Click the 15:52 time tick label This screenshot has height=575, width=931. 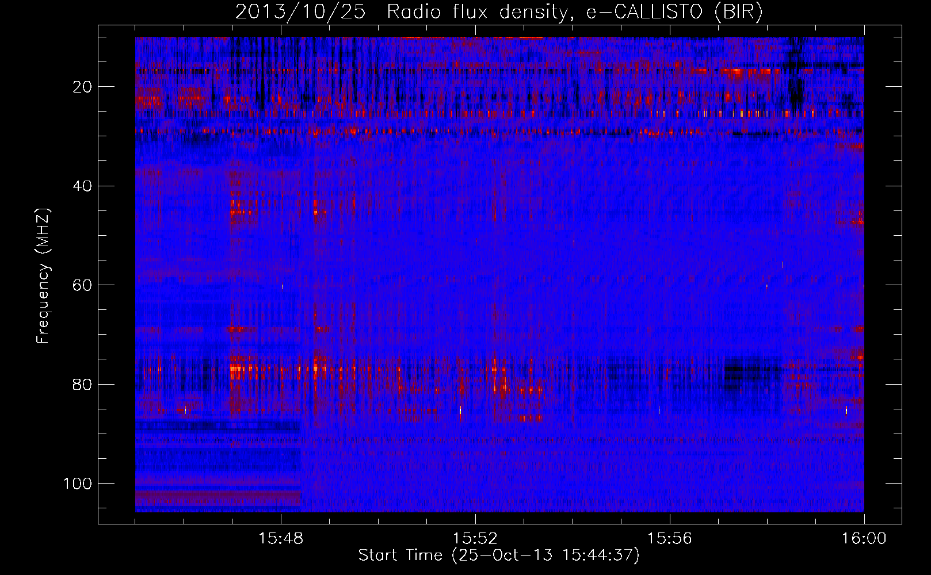475,538
